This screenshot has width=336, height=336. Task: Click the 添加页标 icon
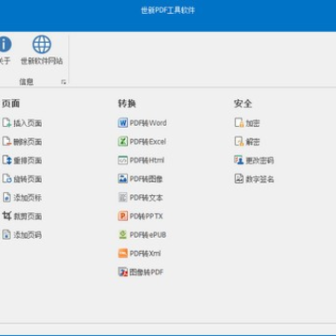7,198
